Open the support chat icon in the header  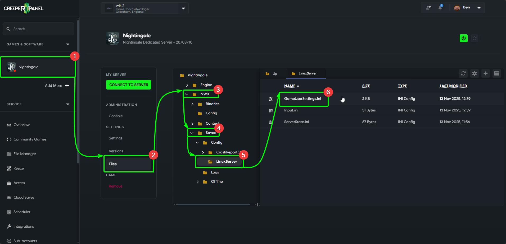coord(428,7)
